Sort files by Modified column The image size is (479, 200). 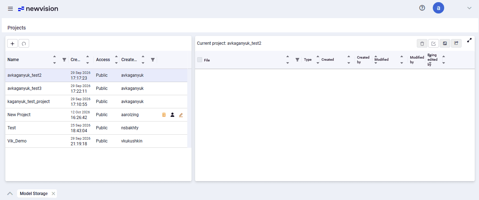pos(402,60)
